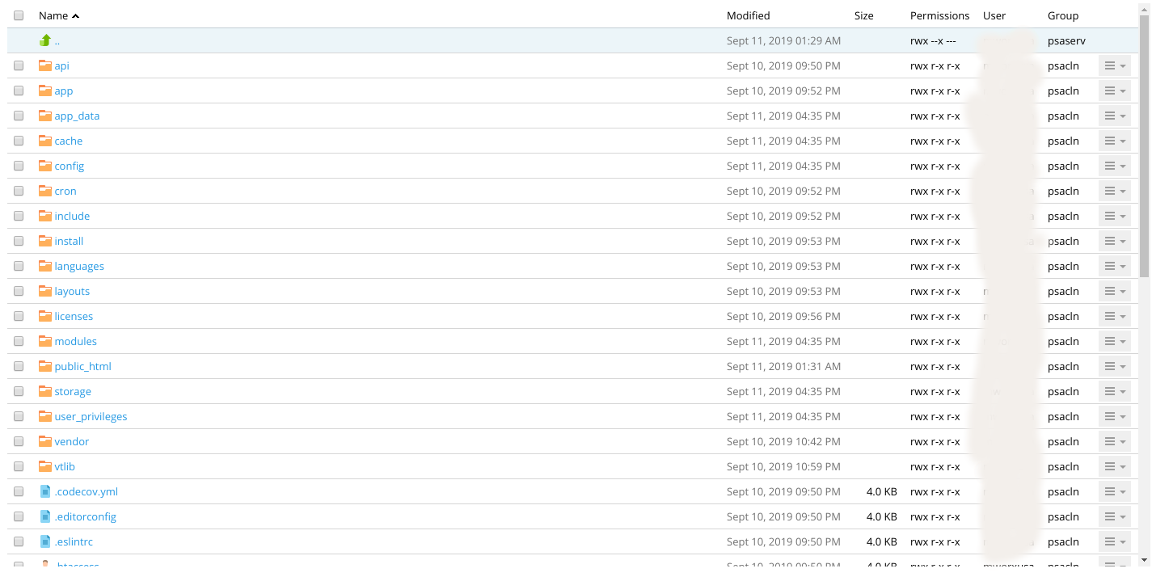This screenshot has height=577, width=1152.
Task: Click the modules folder icon
Action: pos(45,341)
